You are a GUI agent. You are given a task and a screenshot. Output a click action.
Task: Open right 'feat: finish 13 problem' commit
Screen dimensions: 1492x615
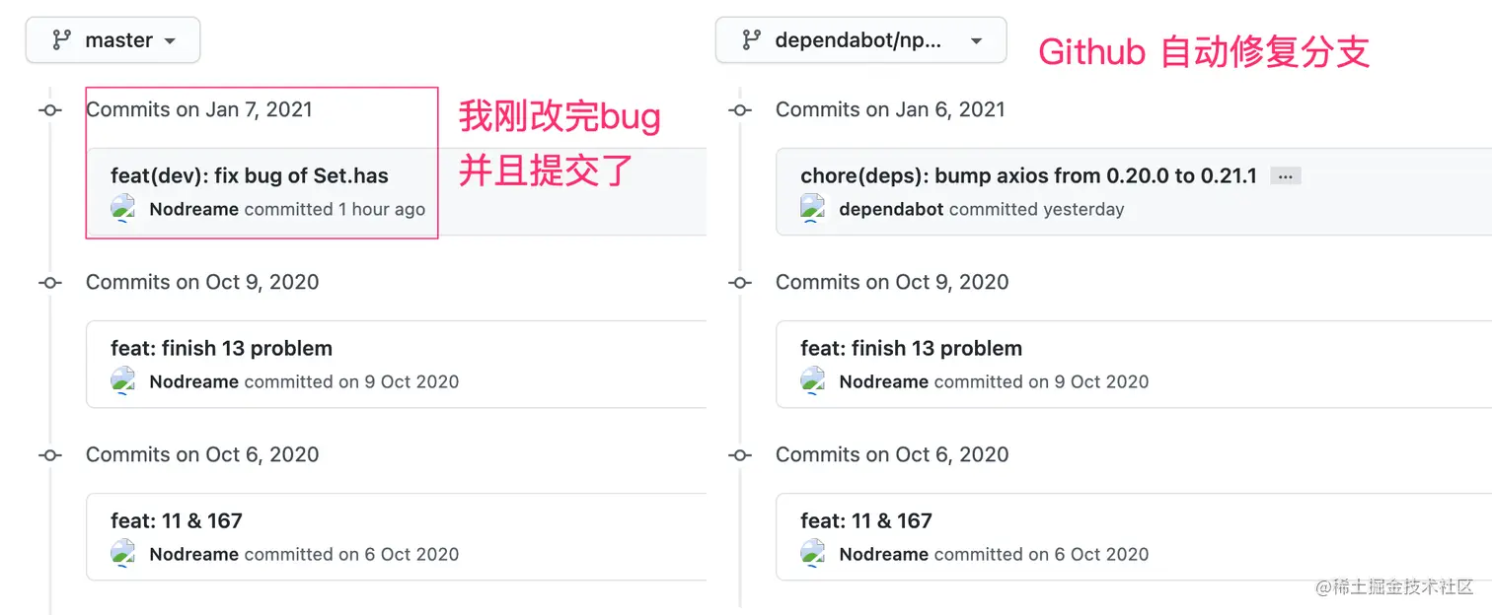click(911, 349)
